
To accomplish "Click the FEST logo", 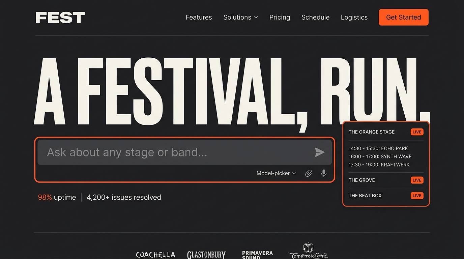I will (60, 18).
